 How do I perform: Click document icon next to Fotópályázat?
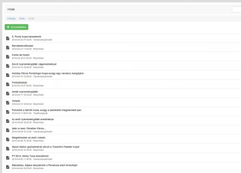(x=8, y=84)
